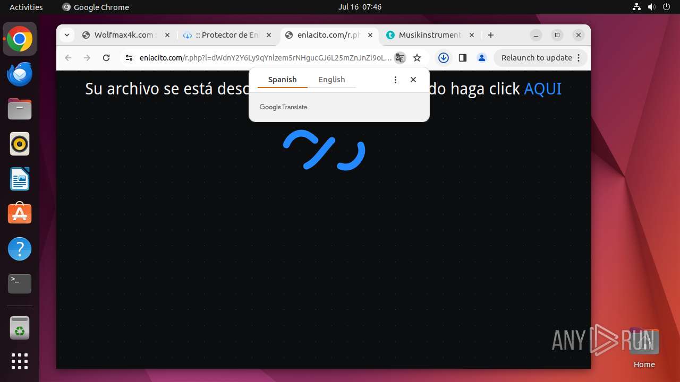This screenshot has height=382, width=680.
Task: Close the enlacito.com tab
Action: click(x=370, y=35)
